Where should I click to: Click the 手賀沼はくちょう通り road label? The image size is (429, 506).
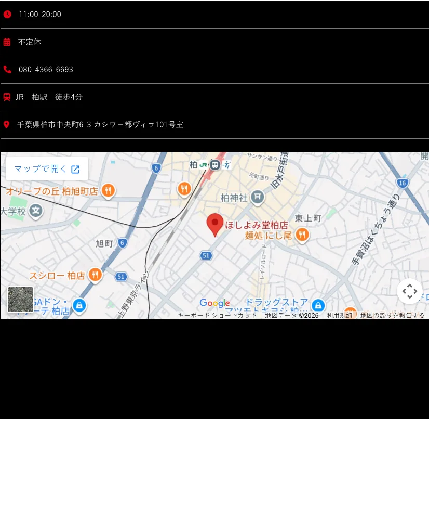[x=376, y=229]
